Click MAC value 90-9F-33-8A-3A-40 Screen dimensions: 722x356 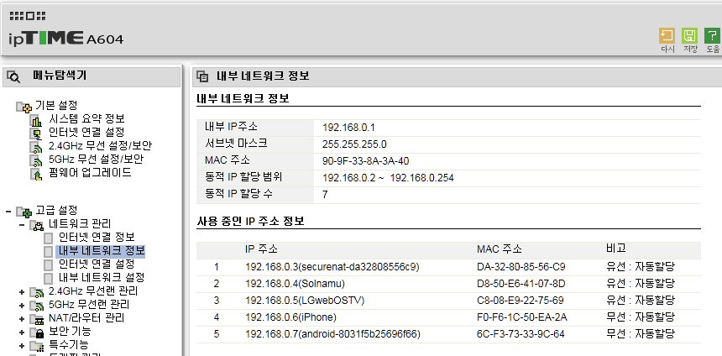coord(366,160)
